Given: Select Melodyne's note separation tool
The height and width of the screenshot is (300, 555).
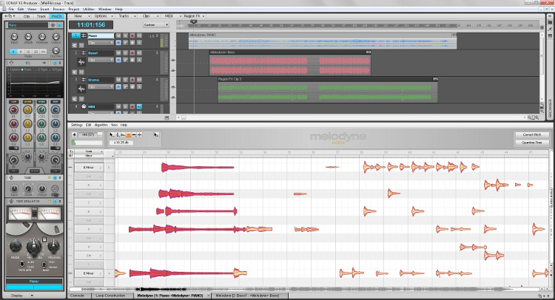Looking at the screenshot, I should click(141, 135).
